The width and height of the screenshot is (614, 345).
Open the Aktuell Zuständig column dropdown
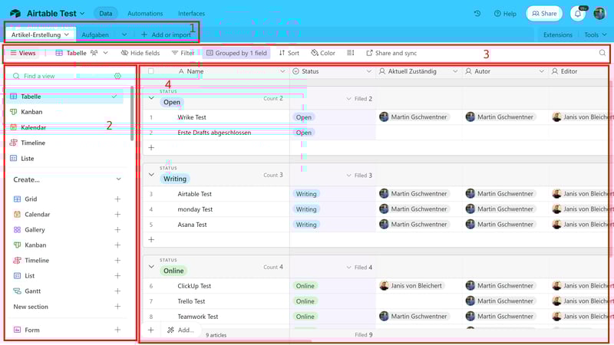[454, 71]
